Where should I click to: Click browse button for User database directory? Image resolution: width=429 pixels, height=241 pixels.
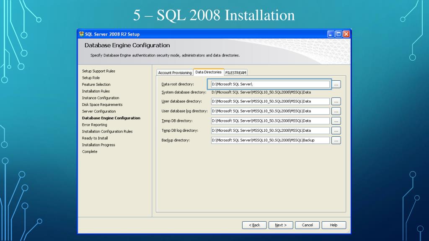[336, 101]
